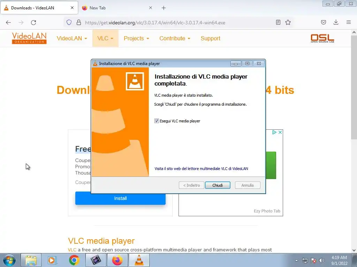Open the film clapper app in the taskbar
The image size is (357, 267).
96,260
